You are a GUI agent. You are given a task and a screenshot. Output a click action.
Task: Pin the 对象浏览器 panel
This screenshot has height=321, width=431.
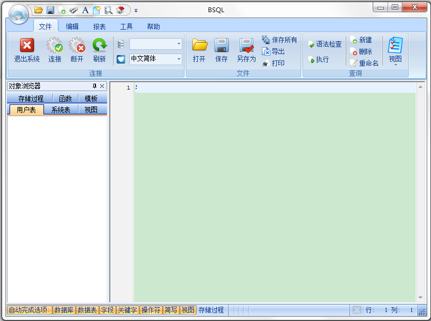coord(94,86)
